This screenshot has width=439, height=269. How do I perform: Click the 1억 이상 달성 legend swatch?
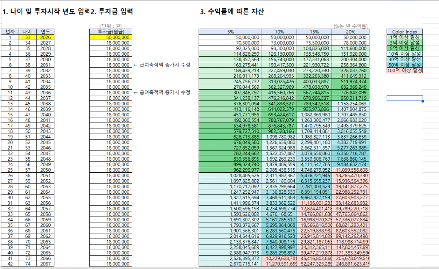pos(404,37)
